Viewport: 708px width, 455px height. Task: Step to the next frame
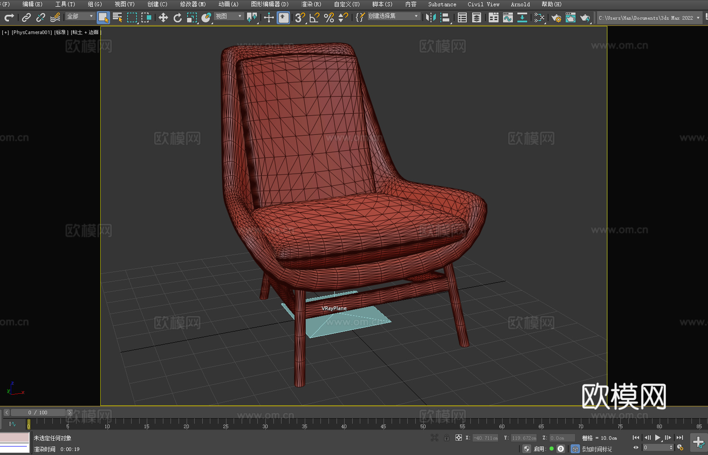tap(668, 438)
